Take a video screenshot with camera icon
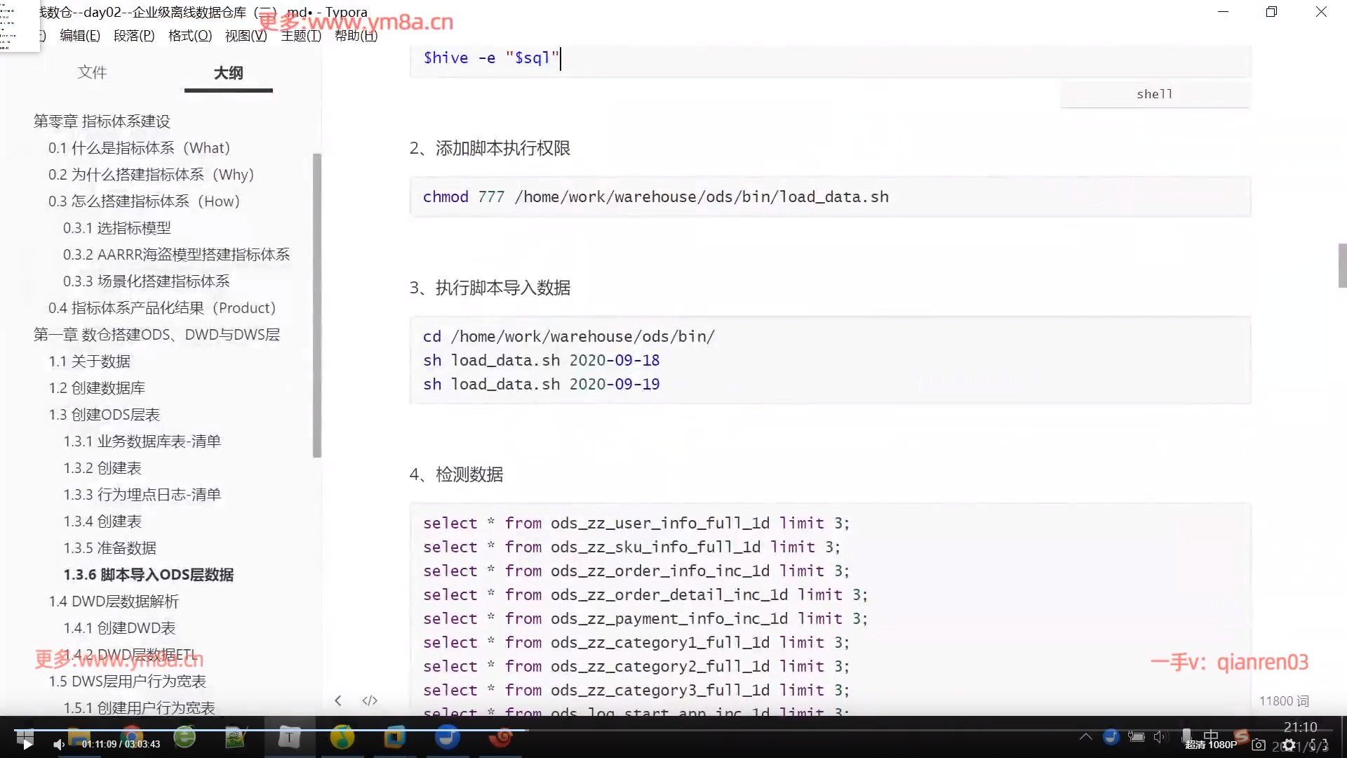Viewport: 1347px width, 758px height. [1259, 745]
